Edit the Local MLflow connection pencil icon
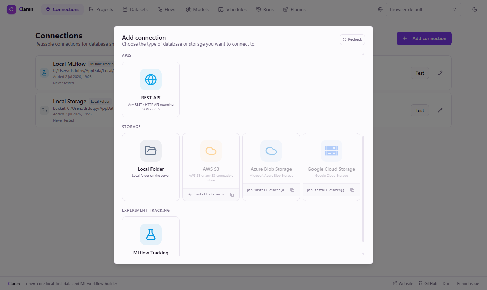Viewport: 487px width, 290px height. pos(440,73)
